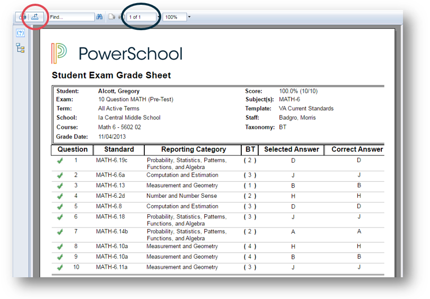Click standard 'MATH-6.6a'
430x299 pixels.
point(110,175)
